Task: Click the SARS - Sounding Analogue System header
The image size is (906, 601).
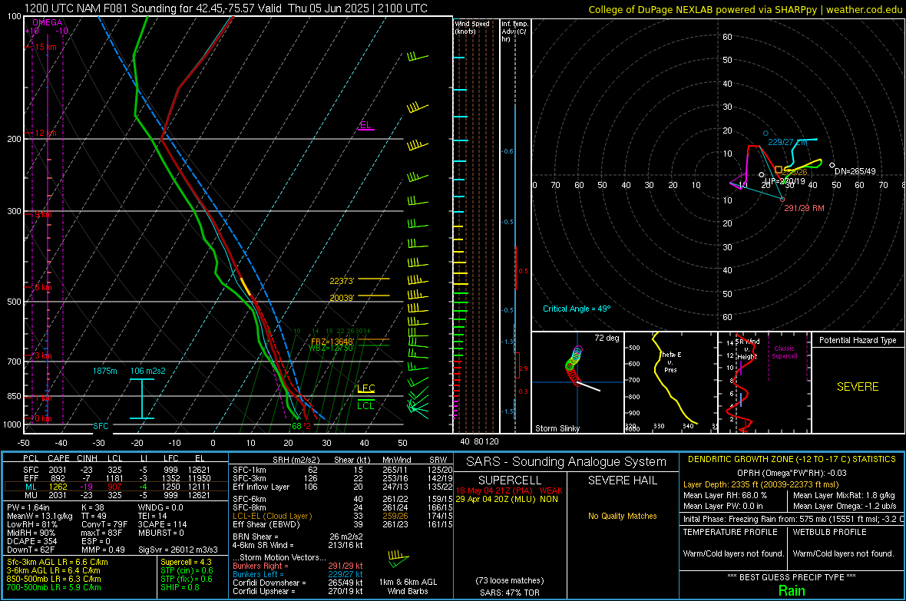Action: click(x=566, y=462)
